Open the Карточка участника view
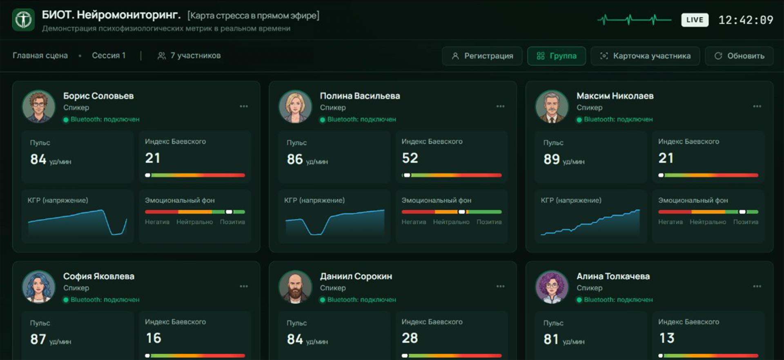Viewport: 784px width, 360px height. (x=645, y=56)
